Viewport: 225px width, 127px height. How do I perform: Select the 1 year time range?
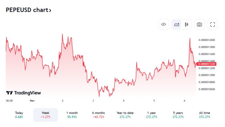[151, 115]
